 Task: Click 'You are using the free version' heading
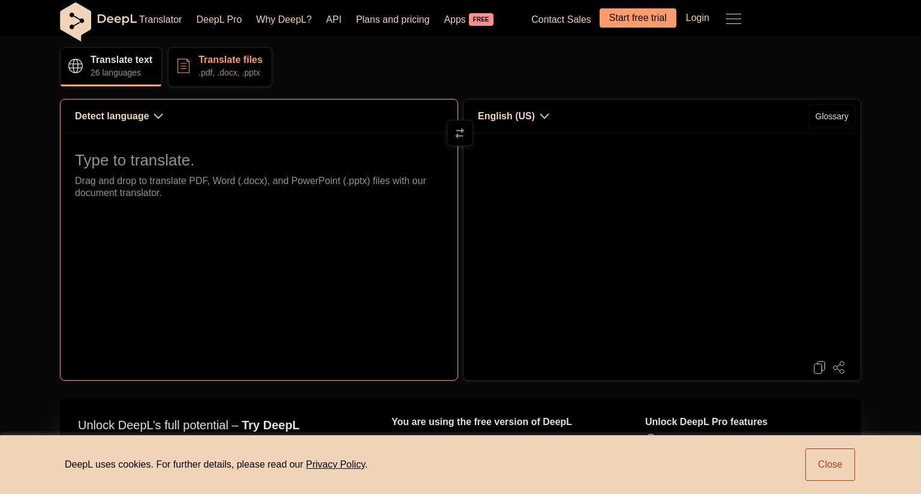[481, 422]
